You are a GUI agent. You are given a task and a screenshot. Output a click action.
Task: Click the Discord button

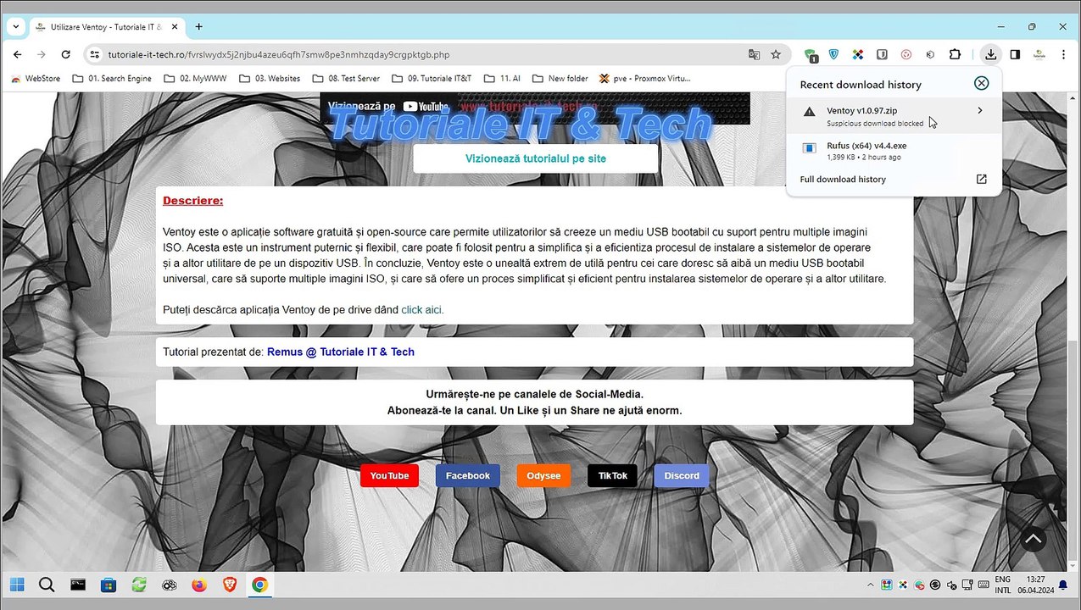pyautogui.click(x=682, y=475)
